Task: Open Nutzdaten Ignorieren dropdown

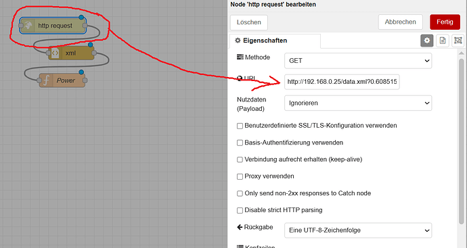Action: tap(358, 103)
